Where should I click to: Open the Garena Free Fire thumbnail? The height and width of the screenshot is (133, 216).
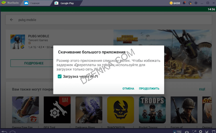tap(25, 110)
